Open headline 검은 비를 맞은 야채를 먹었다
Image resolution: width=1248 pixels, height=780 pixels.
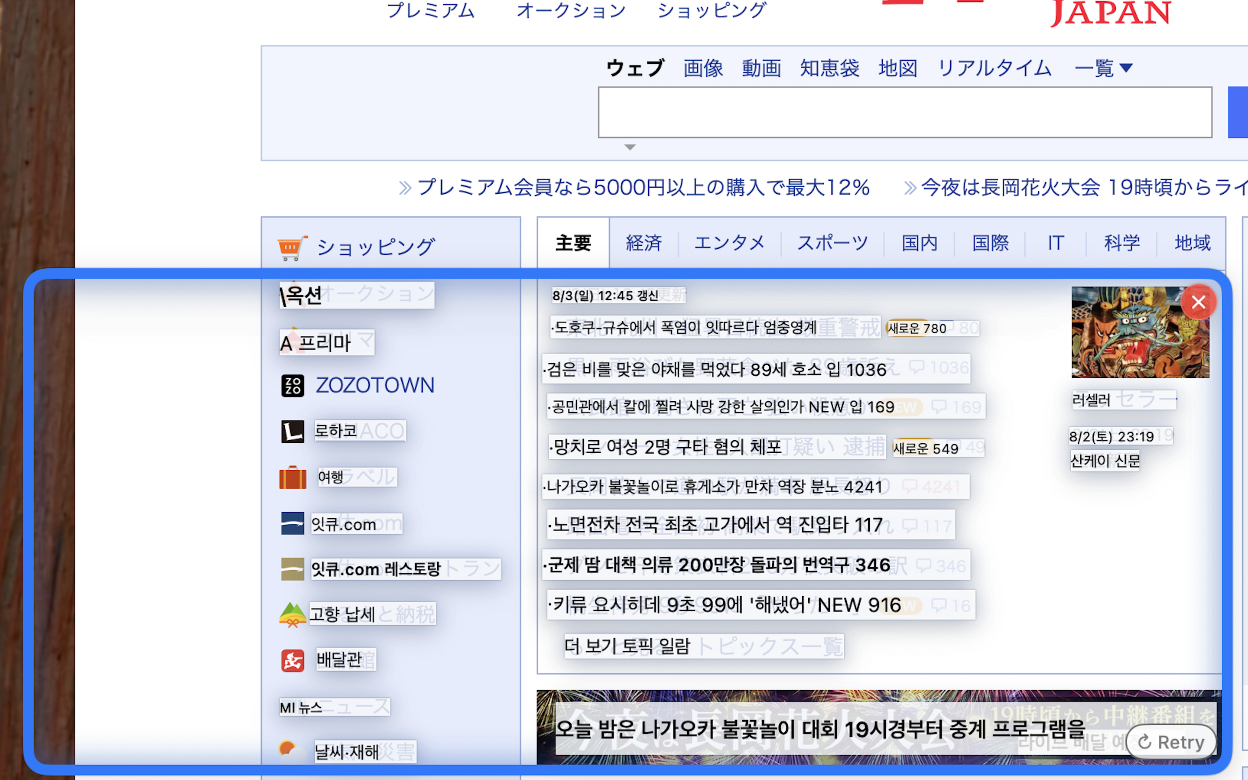(x=756, y=369)
